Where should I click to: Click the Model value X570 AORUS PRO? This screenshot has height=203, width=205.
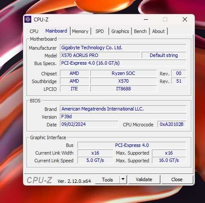pos(100,55)
